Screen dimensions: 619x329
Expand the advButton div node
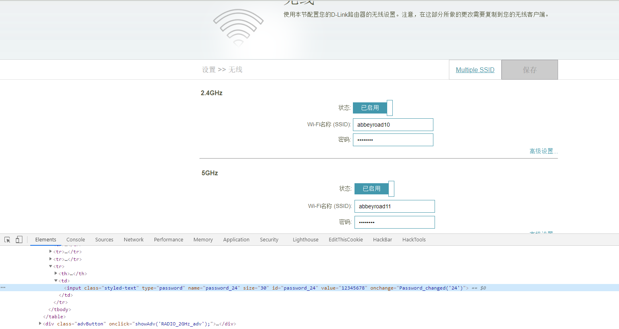[x=40, y=324]
